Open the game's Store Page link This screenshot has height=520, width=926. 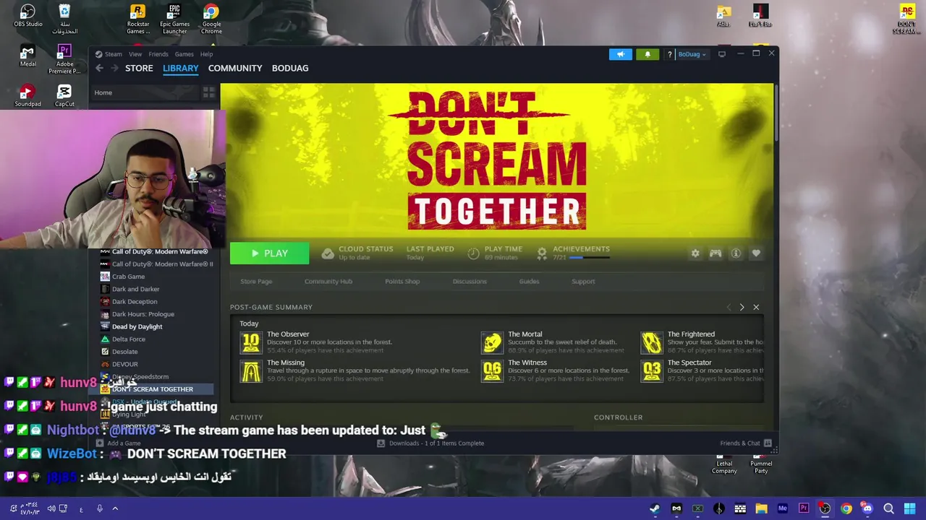(x=256, y=282)
